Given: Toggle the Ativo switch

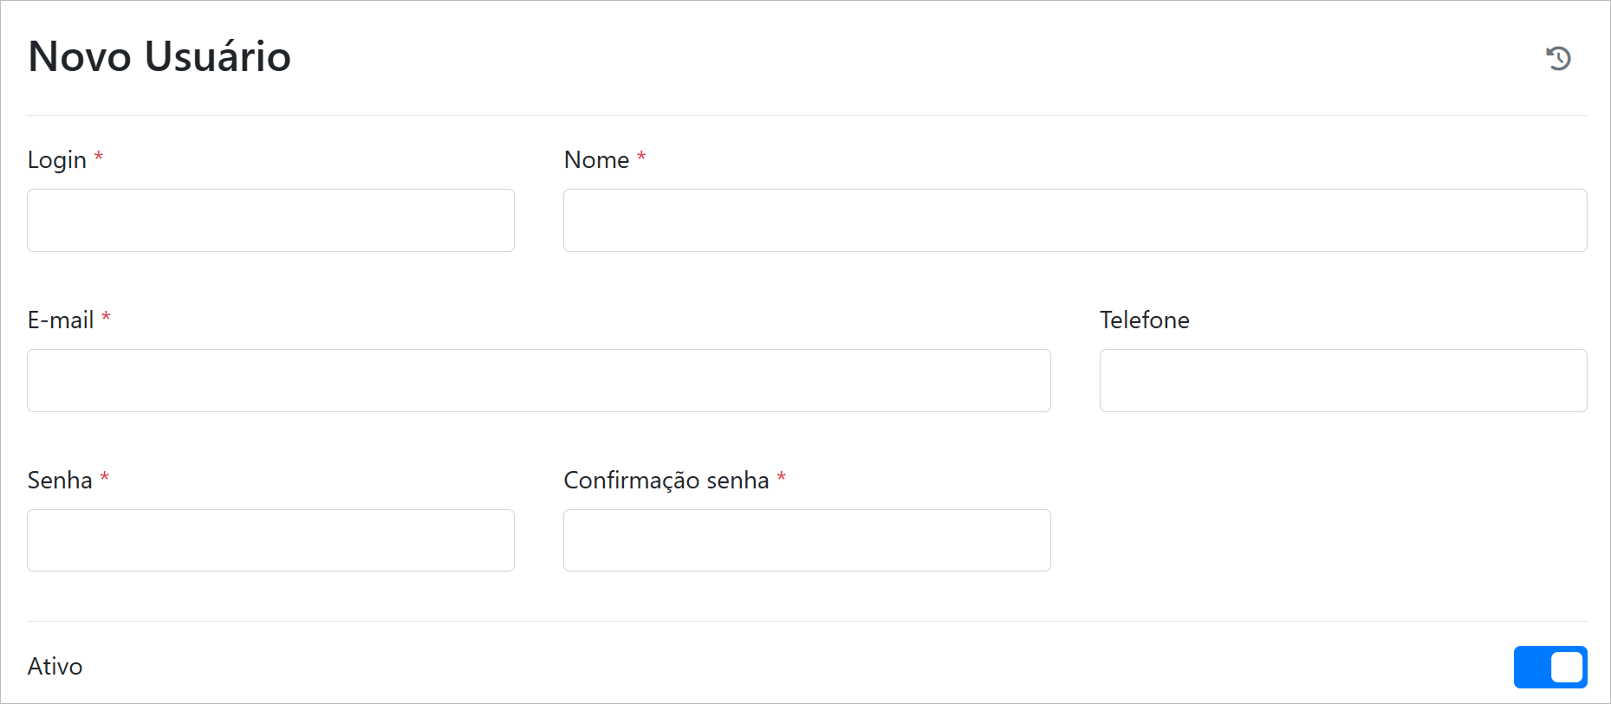Looking at the screenshot, I should pyautogui.click(x=1549, y=667).
